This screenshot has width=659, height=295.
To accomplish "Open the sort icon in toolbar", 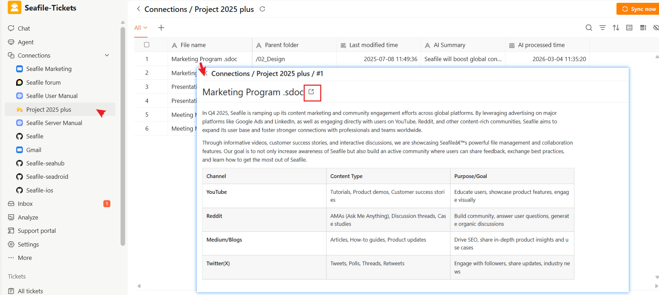I will tap(616, 28).
